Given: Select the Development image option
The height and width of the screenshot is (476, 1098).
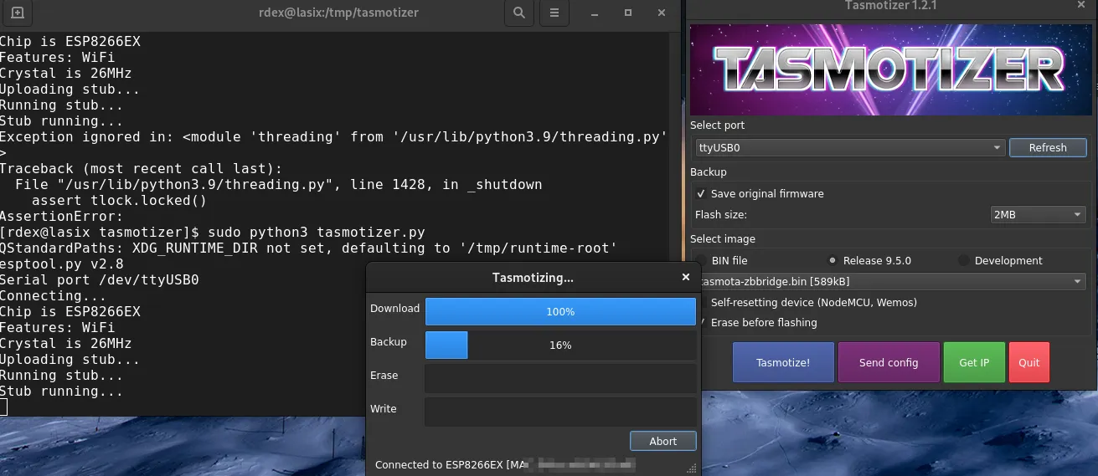Looking at the screenshot, I should coord(964,260).
